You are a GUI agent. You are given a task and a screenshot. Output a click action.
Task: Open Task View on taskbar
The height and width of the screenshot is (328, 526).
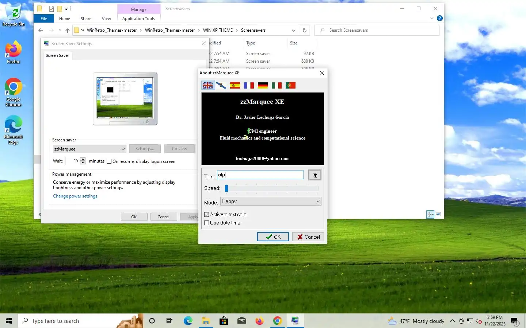coord(169,321)
